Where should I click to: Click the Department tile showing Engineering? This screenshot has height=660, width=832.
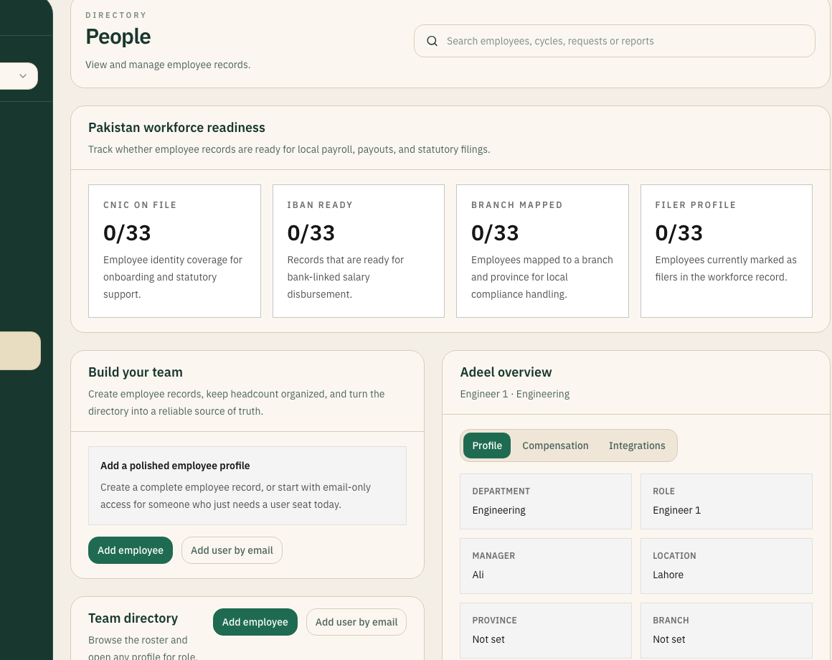pos(546,501)
